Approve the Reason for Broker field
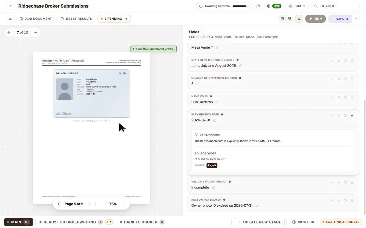Image resolution: width=366 pixels, height=228 pixels. [332, 201]
